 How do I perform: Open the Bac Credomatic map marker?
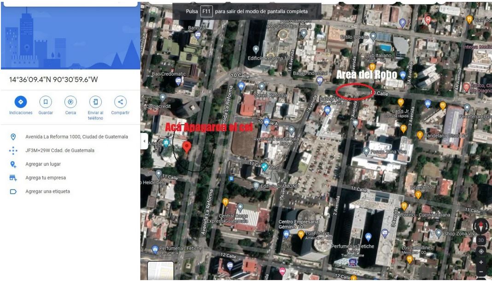click(x=178, y=81)
